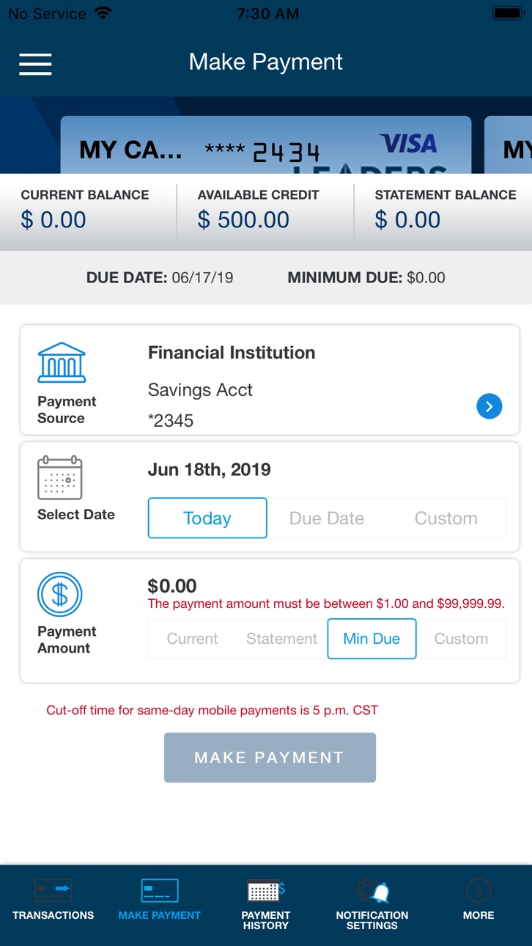The height and width of the screenshot is (946, 532).
Task: Tap the MAKE PAYMENT button
Action: (270, 758)
